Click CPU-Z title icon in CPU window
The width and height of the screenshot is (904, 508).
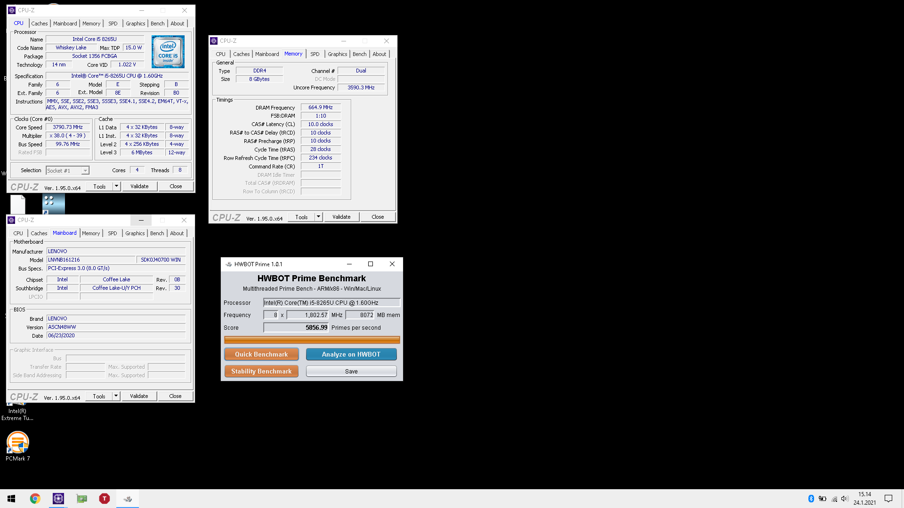[12, 10]
